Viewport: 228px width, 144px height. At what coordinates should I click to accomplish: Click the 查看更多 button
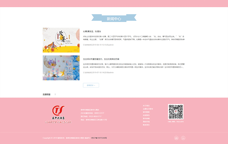[91, 85]
